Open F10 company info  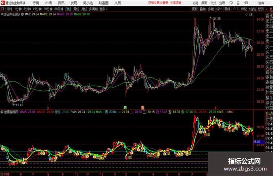pos(236,9)
